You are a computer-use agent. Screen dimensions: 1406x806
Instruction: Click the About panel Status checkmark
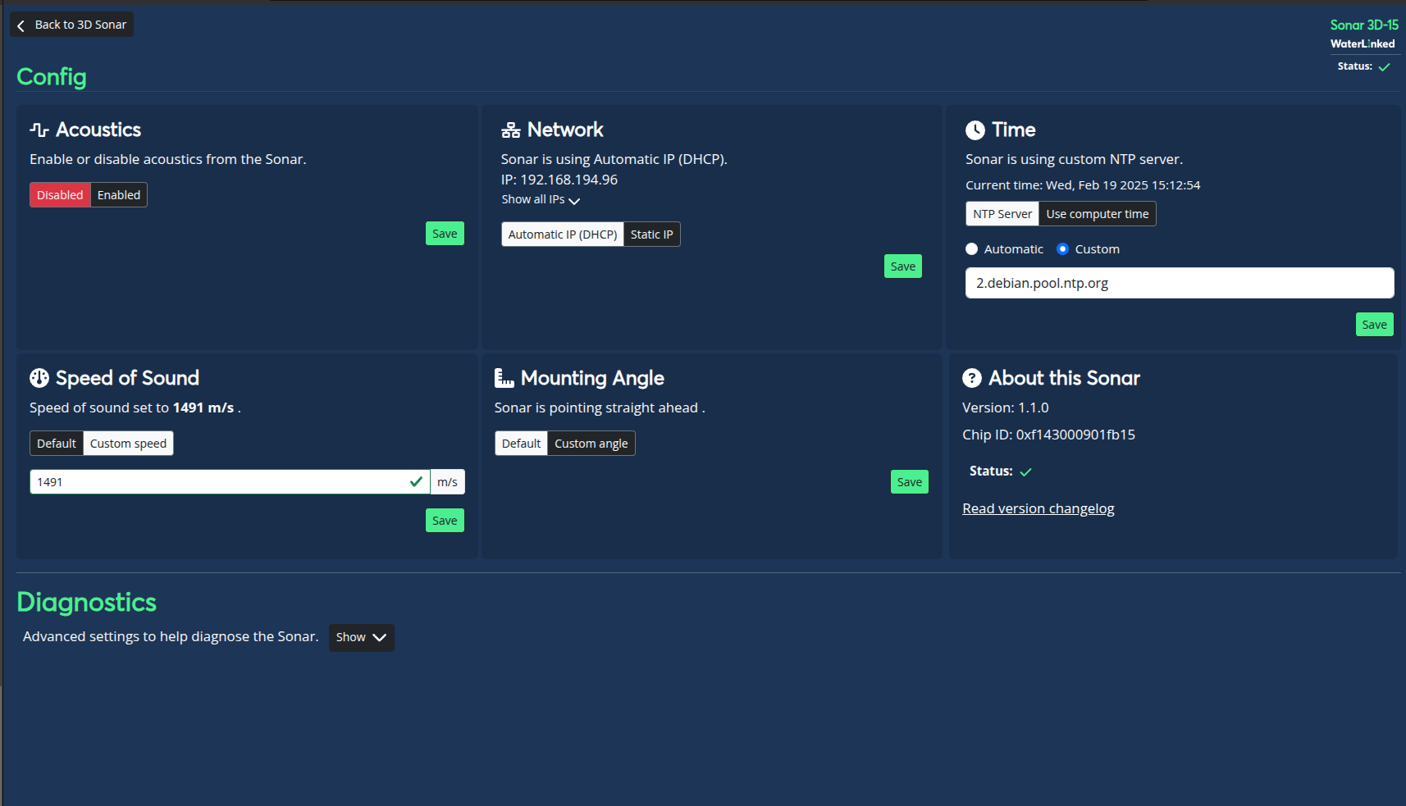click(1025, 471)
